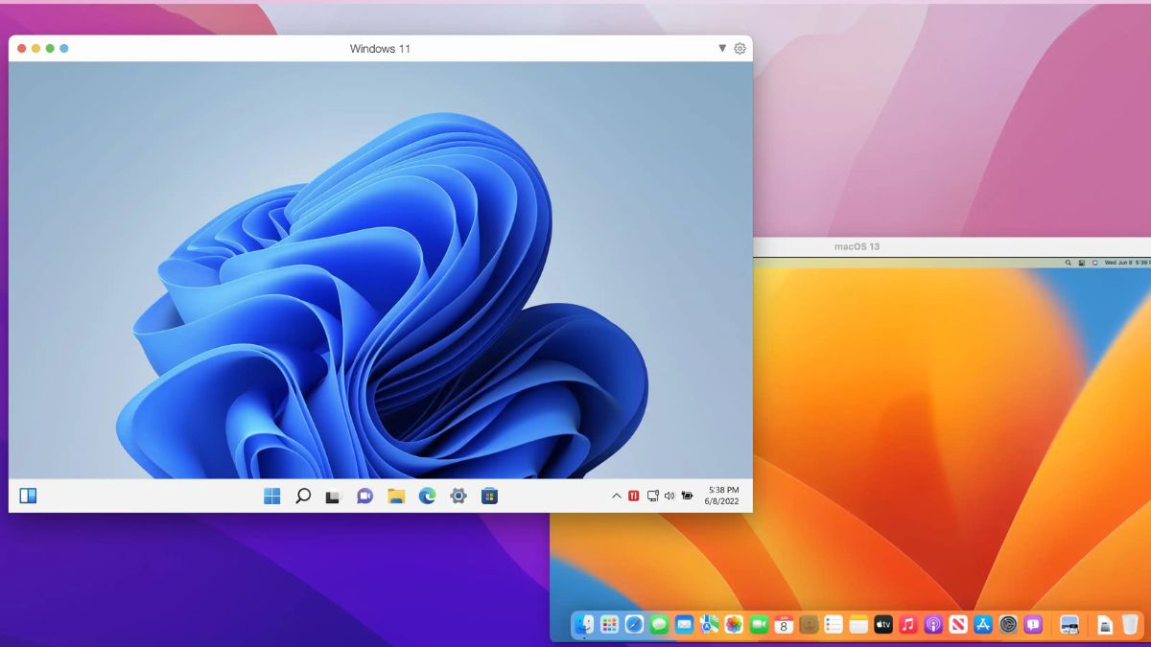This screenshot has height=647, width=1151.
Task: Click the red Parallels indicator in the tray
Action: coord(633,496)
